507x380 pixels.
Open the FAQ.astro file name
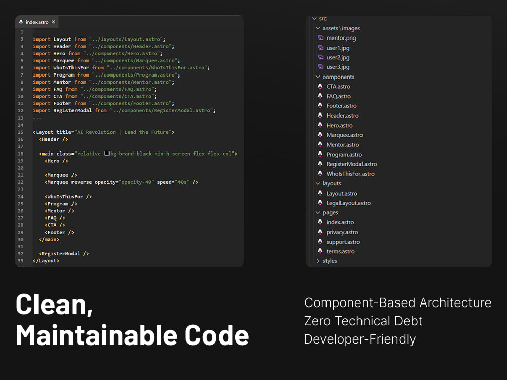click(339, 96)
